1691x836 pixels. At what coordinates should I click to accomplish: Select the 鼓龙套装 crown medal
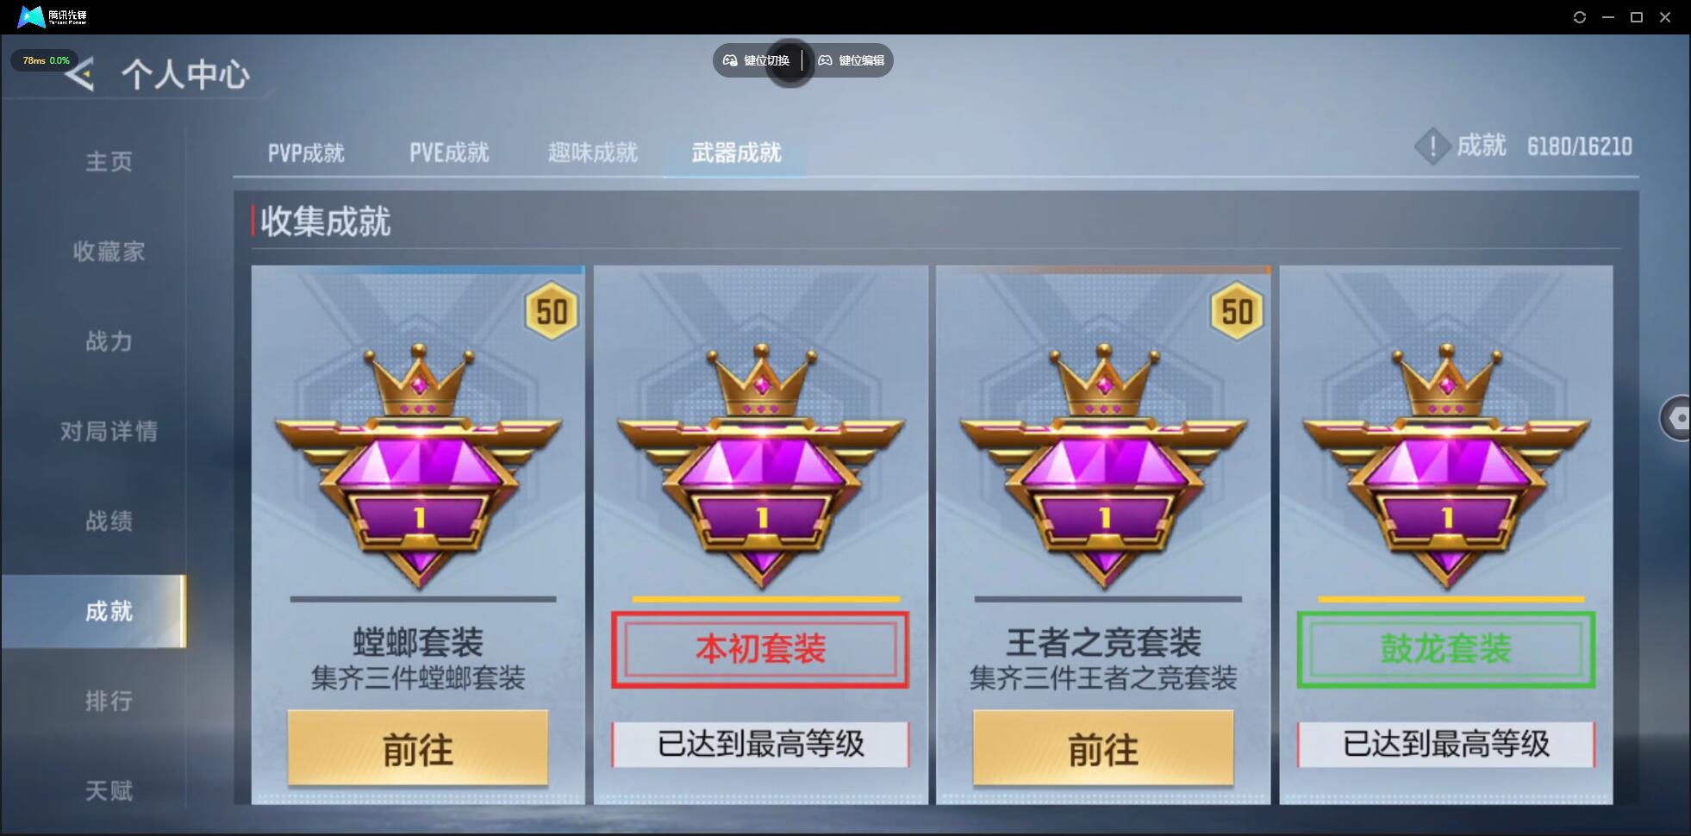click(x=1446, y=466)
